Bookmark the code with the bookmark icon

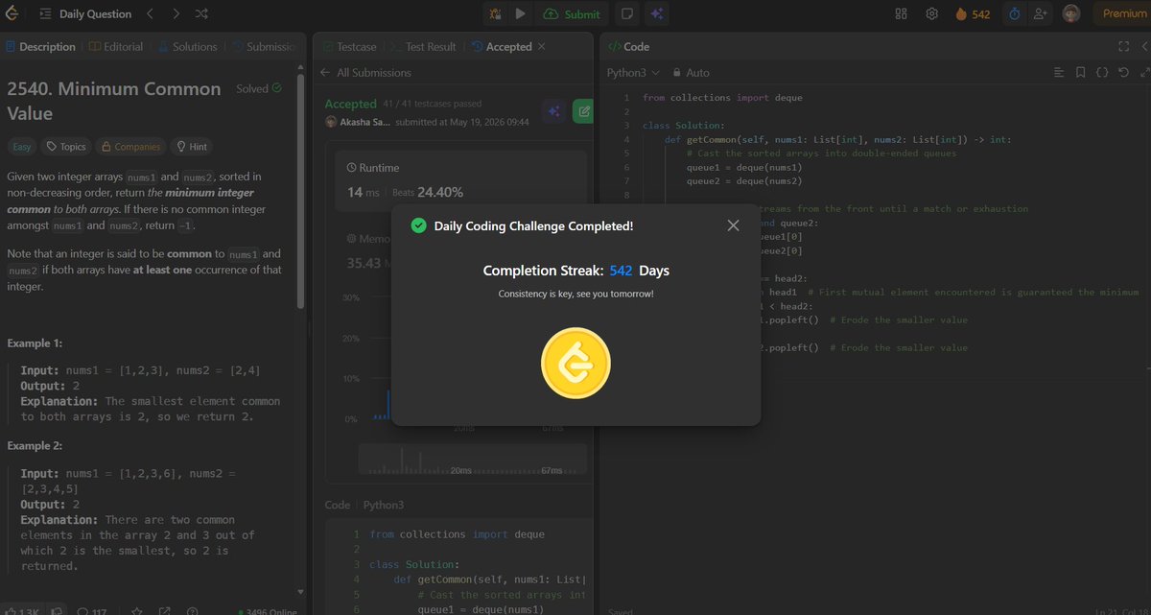tap(1080, 72)
